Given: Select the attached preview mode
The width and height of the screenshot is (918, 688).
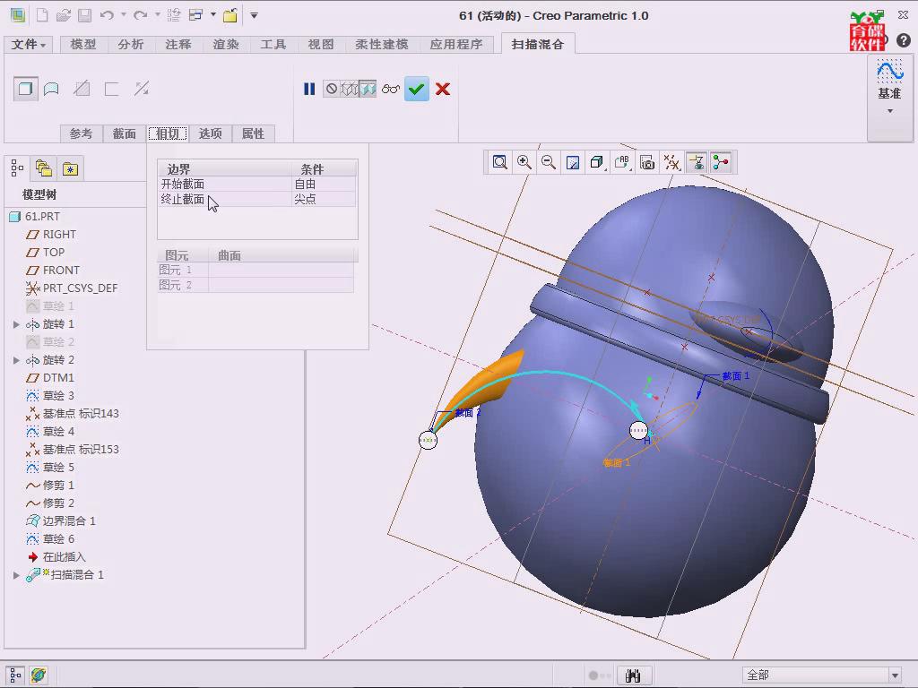Looking at the screenshot, I should [x=368, y=89].
